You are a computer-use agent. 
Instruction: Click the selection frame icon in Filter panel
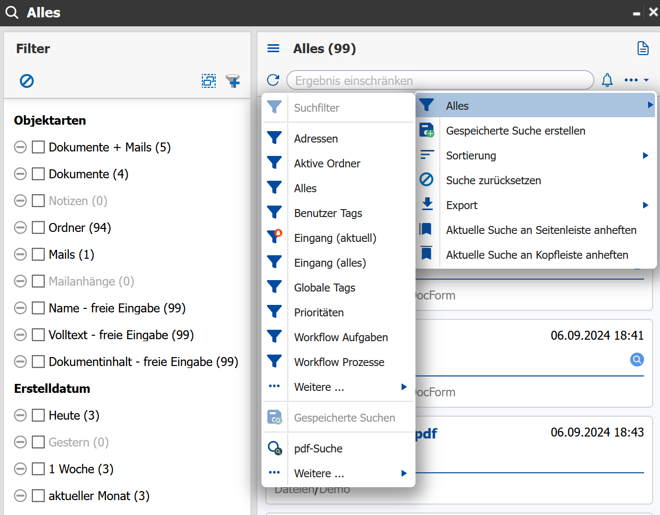pyautogui.click(x=209, y=80)
